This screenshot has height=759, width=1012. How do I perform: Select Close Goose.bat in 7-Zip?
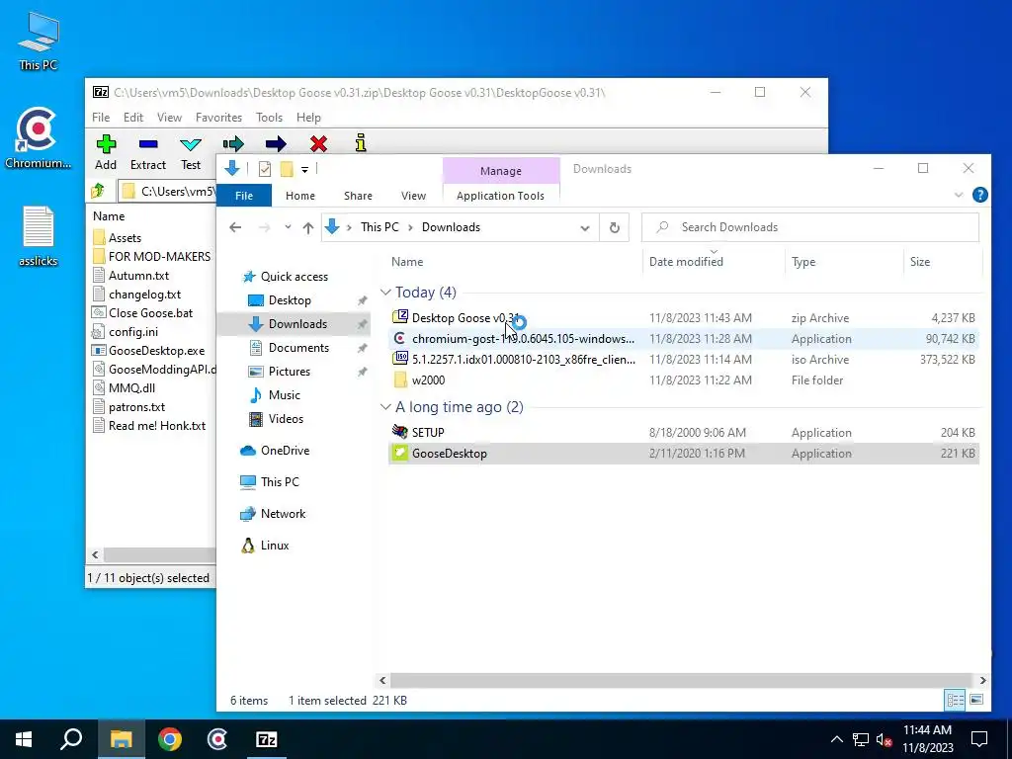tap(142, 313)
